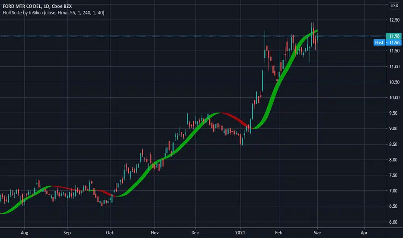The height and width of the screenshot is (238, 403).
Task: Click the 11.98 current price label
Action: pos(394,36)
